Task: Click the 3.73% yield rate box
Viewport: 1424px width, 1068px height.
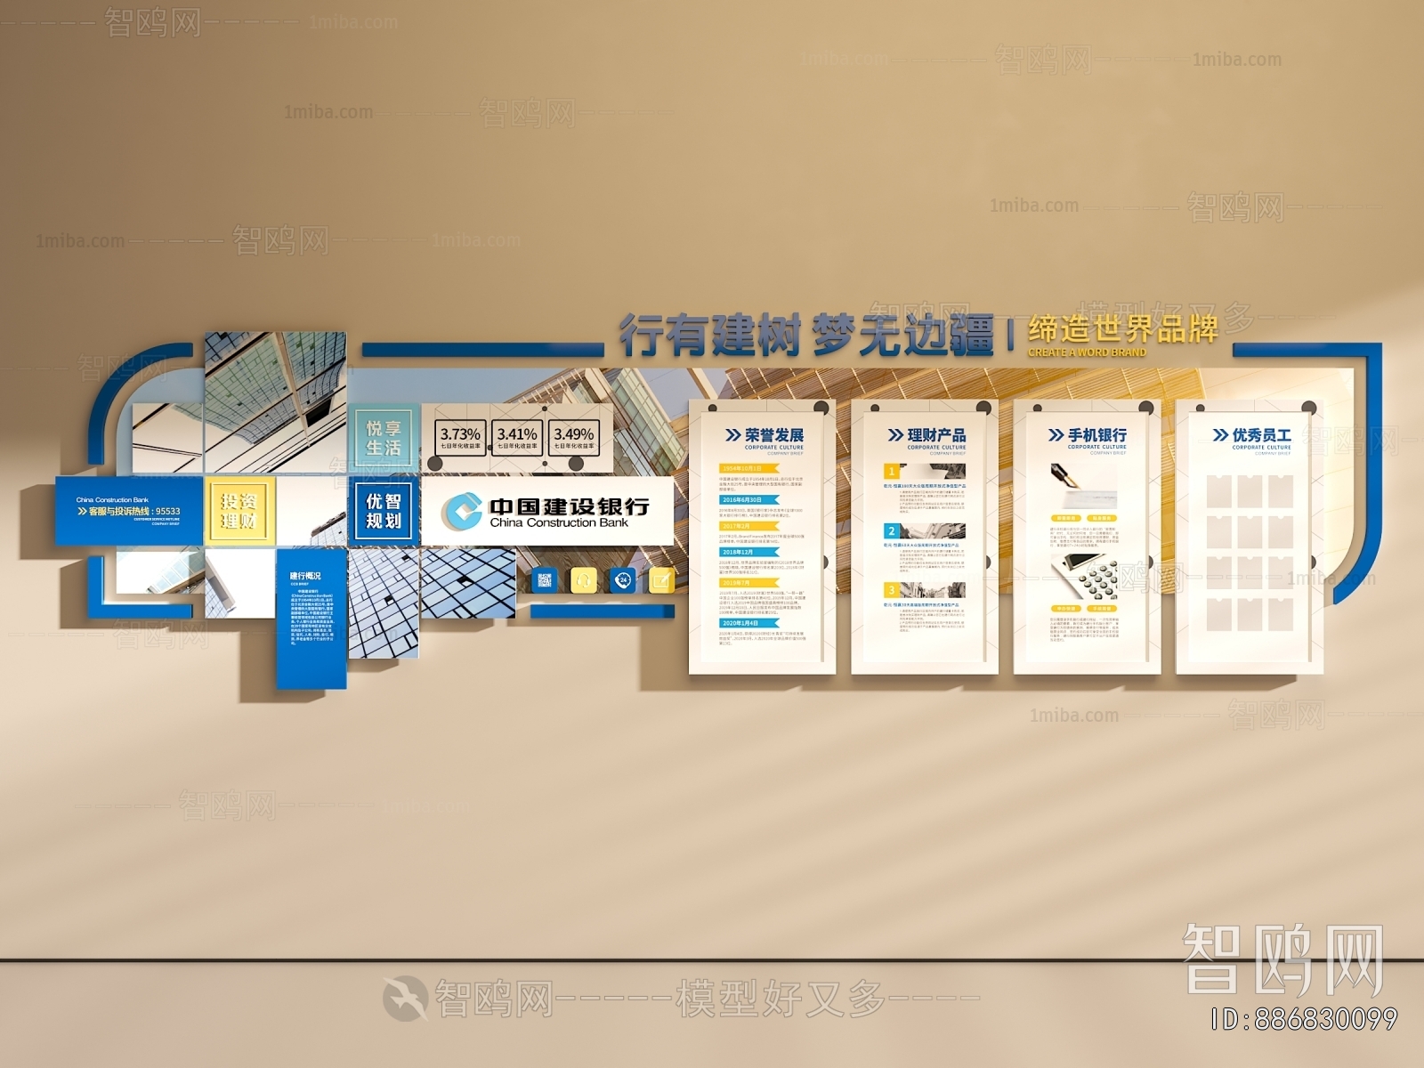Action: [x=460, y=437]
